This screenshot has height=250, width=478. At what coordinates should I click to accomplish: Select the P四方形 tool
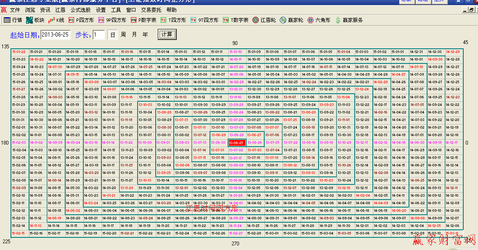click(x=80, y=20)
